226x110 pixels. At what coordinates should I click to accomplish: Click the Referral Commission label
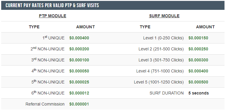pos(45,104)
